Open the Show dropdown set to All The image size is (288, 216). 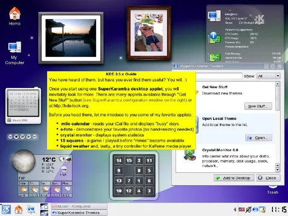click(268, 76)
